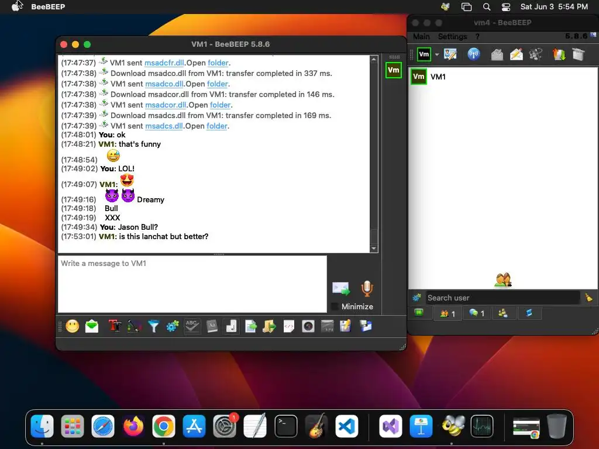Switch to the green monitor tab
The width and height of the screenshot is (599, 449).
419,313
